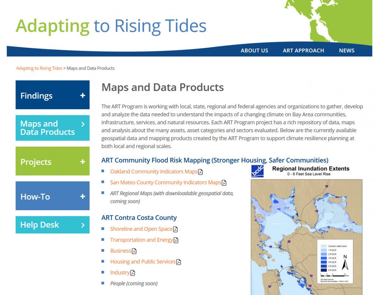
Task: Open the NEWS menu item
Action: tap(347, 51)
